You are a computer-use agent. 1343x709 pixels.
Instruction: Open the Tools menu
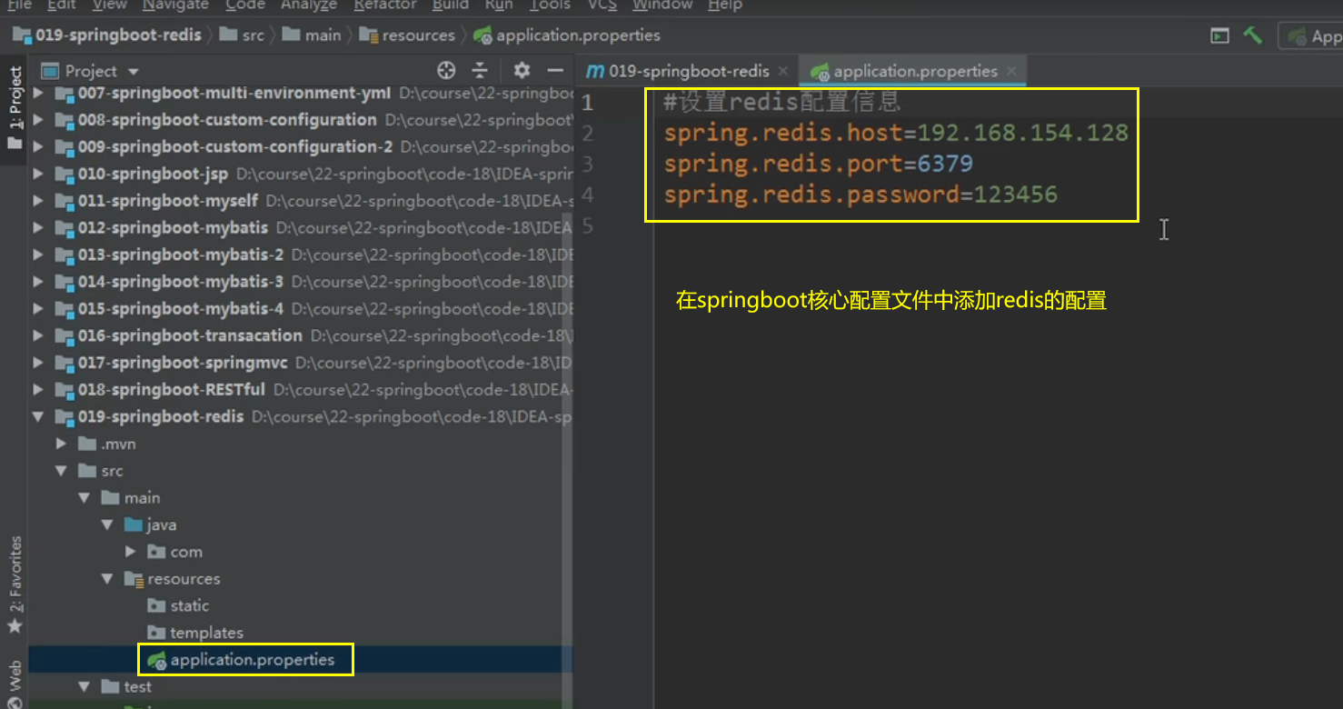pyautogui.click(x=550, y=5)
